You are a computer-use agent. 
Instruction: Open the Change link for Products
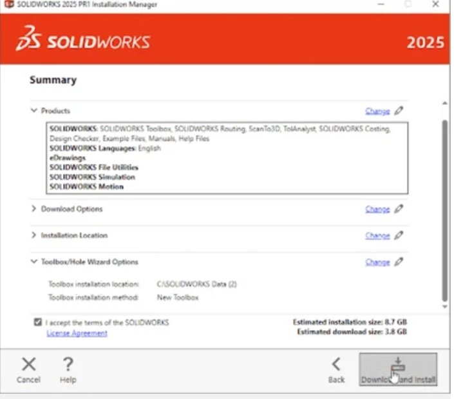point(377,111)
